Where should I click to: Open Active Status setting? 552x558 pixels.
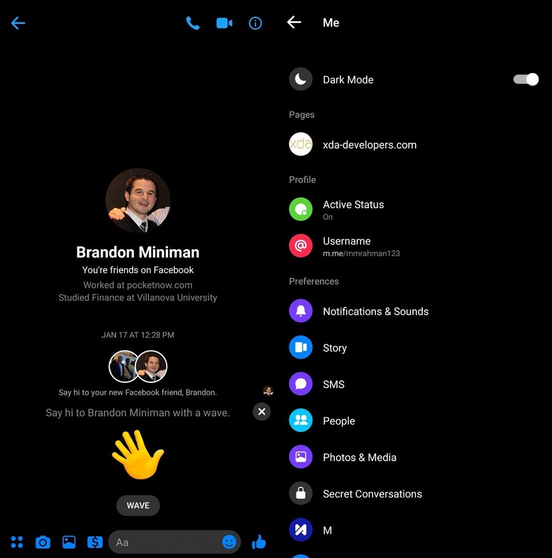tap(353, 209)
